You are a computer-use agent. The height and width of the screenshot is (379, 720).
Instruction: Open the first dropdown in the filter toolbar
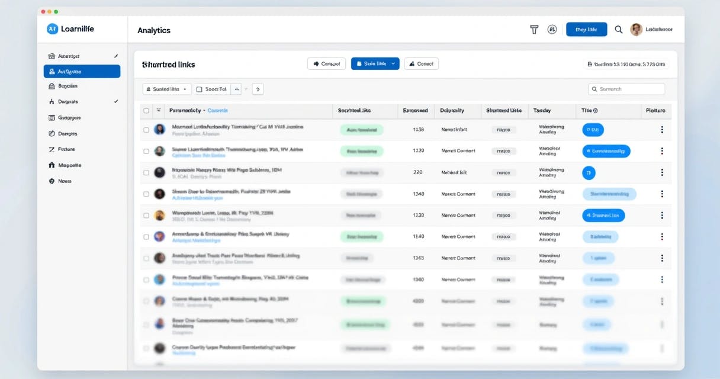click(166, 89)
